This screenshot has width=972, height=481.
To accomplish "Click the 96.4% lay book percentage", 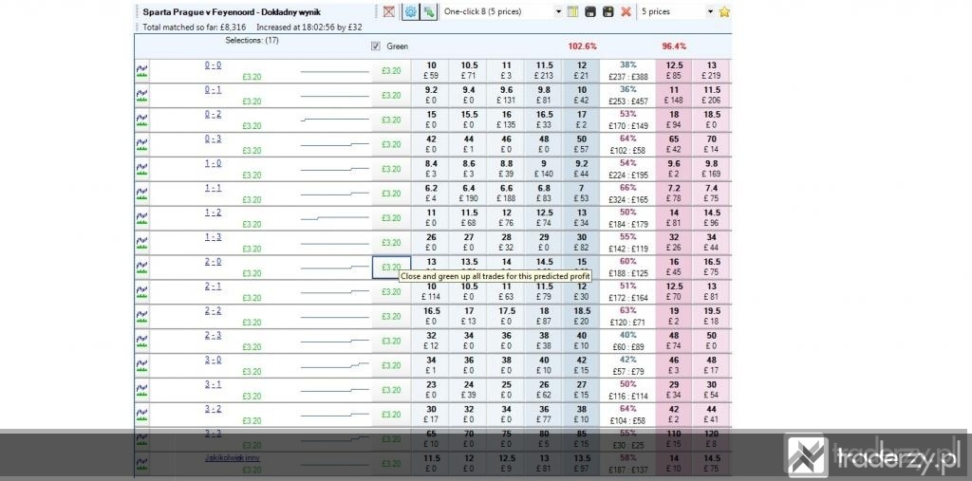I will tap(674, 46).
